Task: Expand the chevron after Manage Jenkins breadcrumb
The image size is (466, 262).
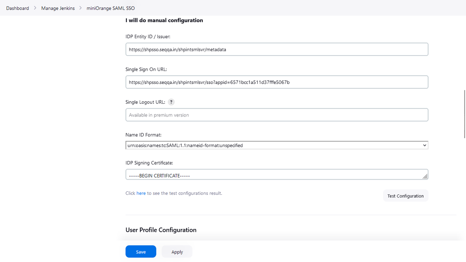Action: (81, 8)
